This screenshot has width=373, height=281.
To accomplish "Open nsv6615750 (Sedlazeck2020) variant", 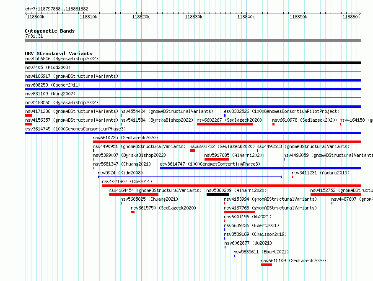I will (x=163, y=208).
